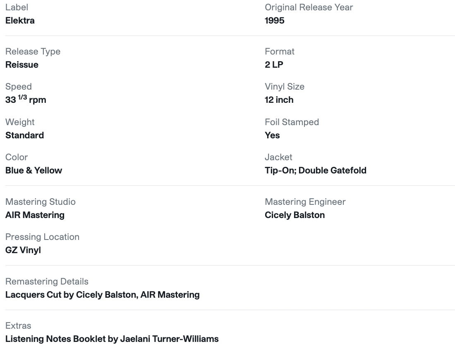
Task: Click the Pressing Location heading
Action: [42, 237]
